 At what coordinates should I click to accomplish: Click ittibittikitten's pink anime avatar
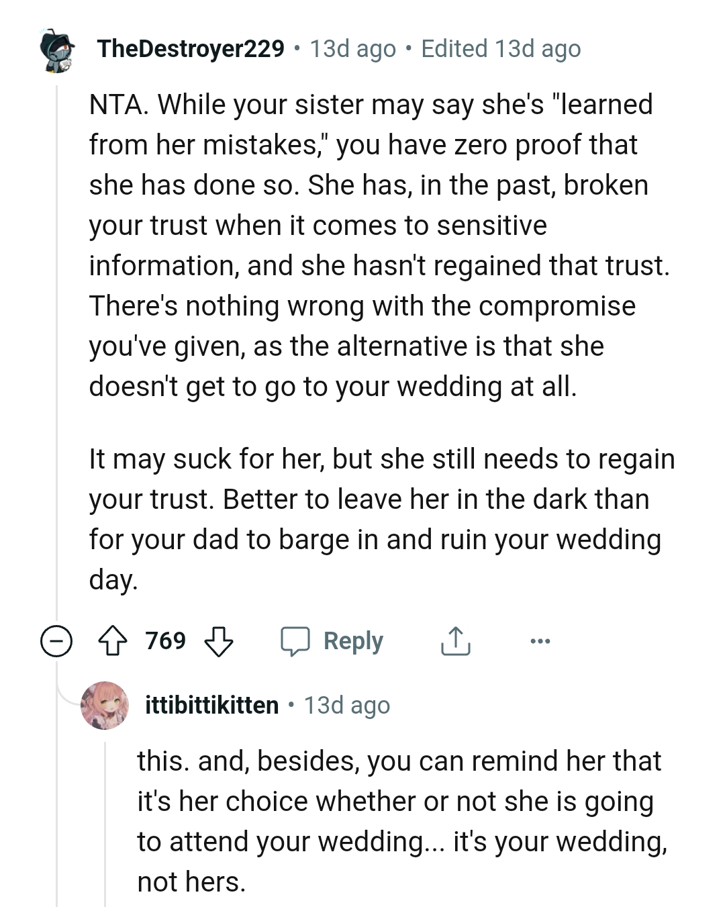pyautogui.click(x=105, y=704)
